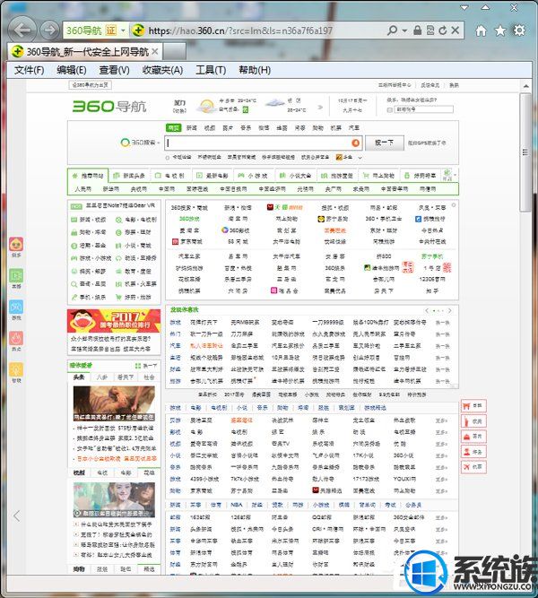
Task: Click the blue gamepad icon in left sidebar
Action: tap(16, 307)
